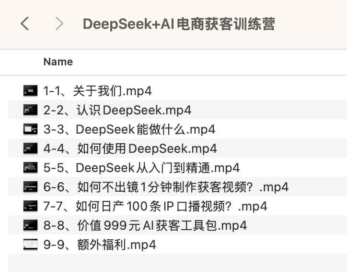Screen dimensions: 347x272
Task: Click the 3-3、DeepSeek能做什么.mp4 file icon
Action: click(x=30, y=129)
